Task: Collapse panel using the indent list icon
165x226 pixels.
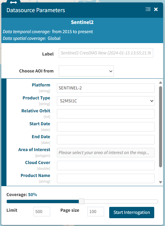Action: [148, 9]
